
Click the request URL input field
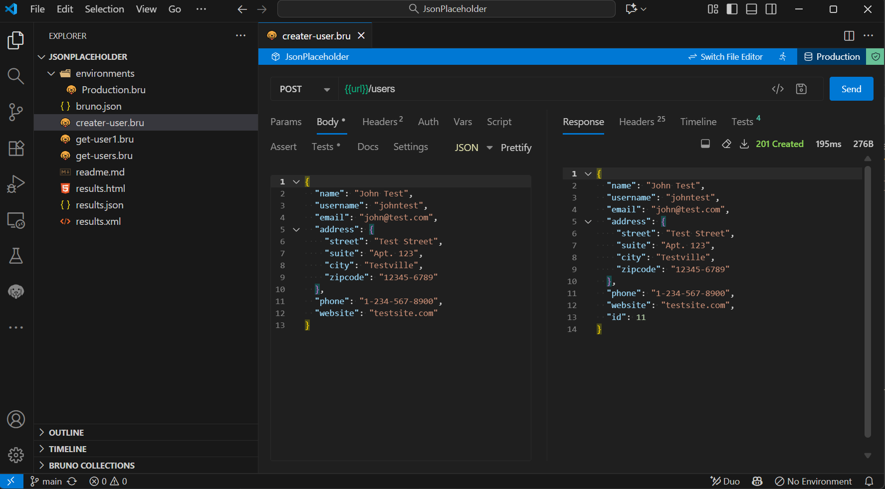coord(549,89)
